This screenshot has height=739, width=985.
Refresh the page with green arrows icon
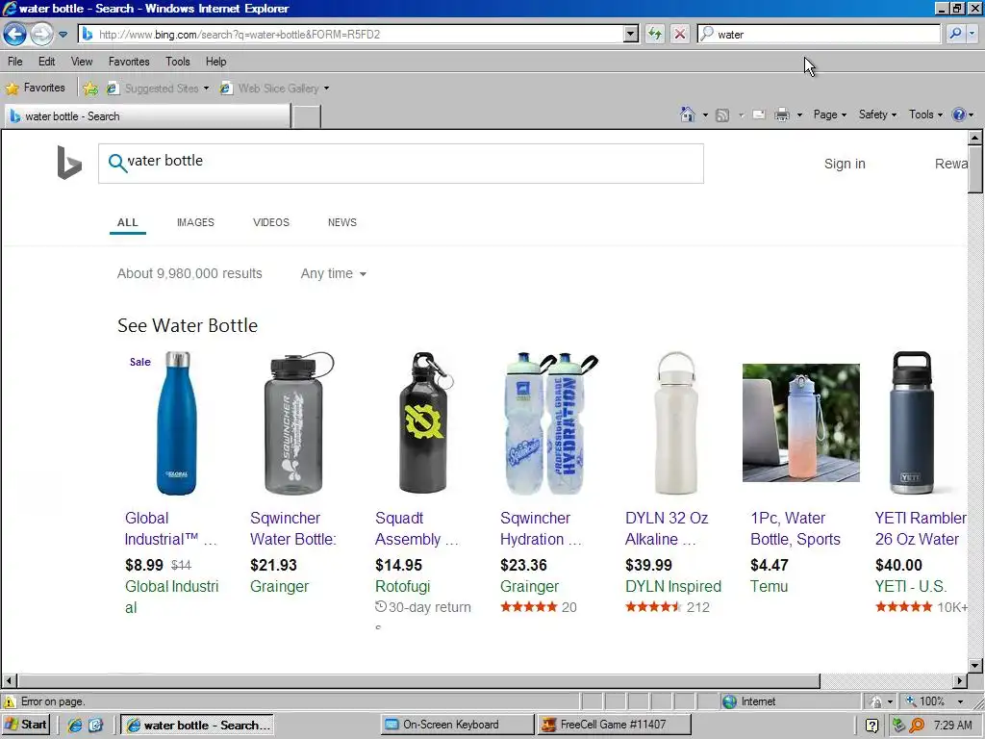pyautogui.click(x=654, y=34)
